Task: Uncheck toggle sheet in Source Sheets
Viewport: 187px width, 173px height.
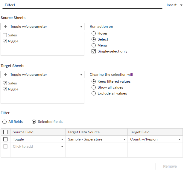Action: point(5,41)
